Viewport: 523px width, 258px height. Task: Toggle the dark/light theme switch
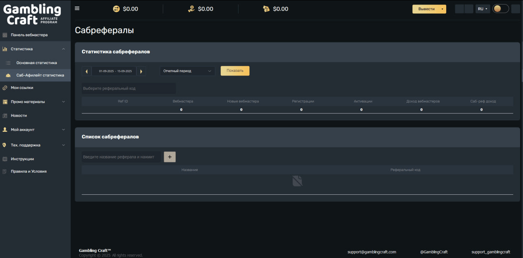(500, 9)
